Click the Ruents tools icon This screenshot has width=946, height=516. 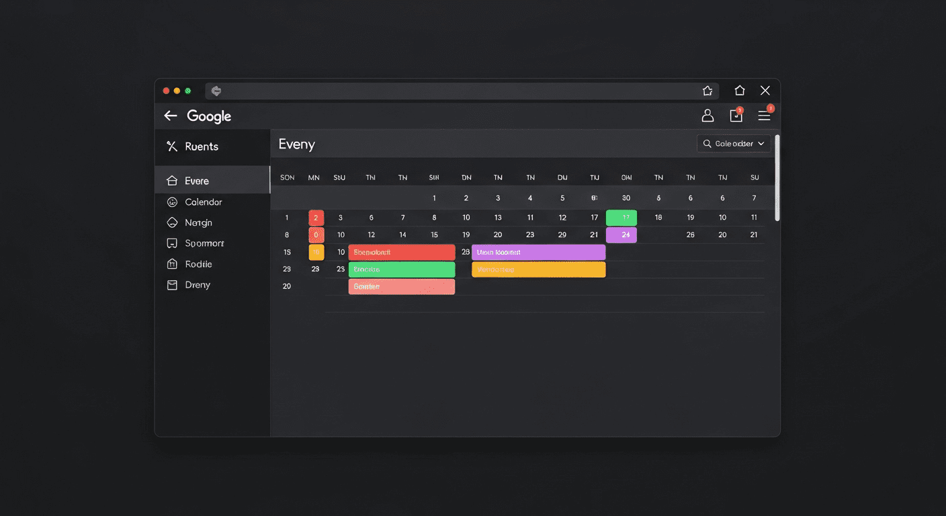[x=172, y=146]
